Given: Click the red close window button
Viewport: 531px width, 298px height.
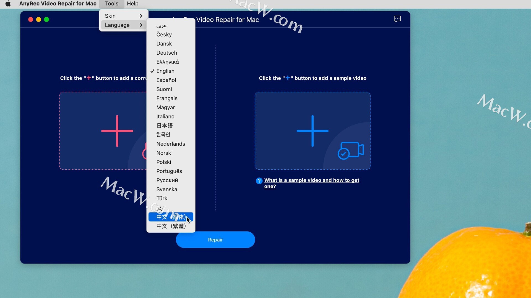Looking at the screenshot, I should 31,19.
